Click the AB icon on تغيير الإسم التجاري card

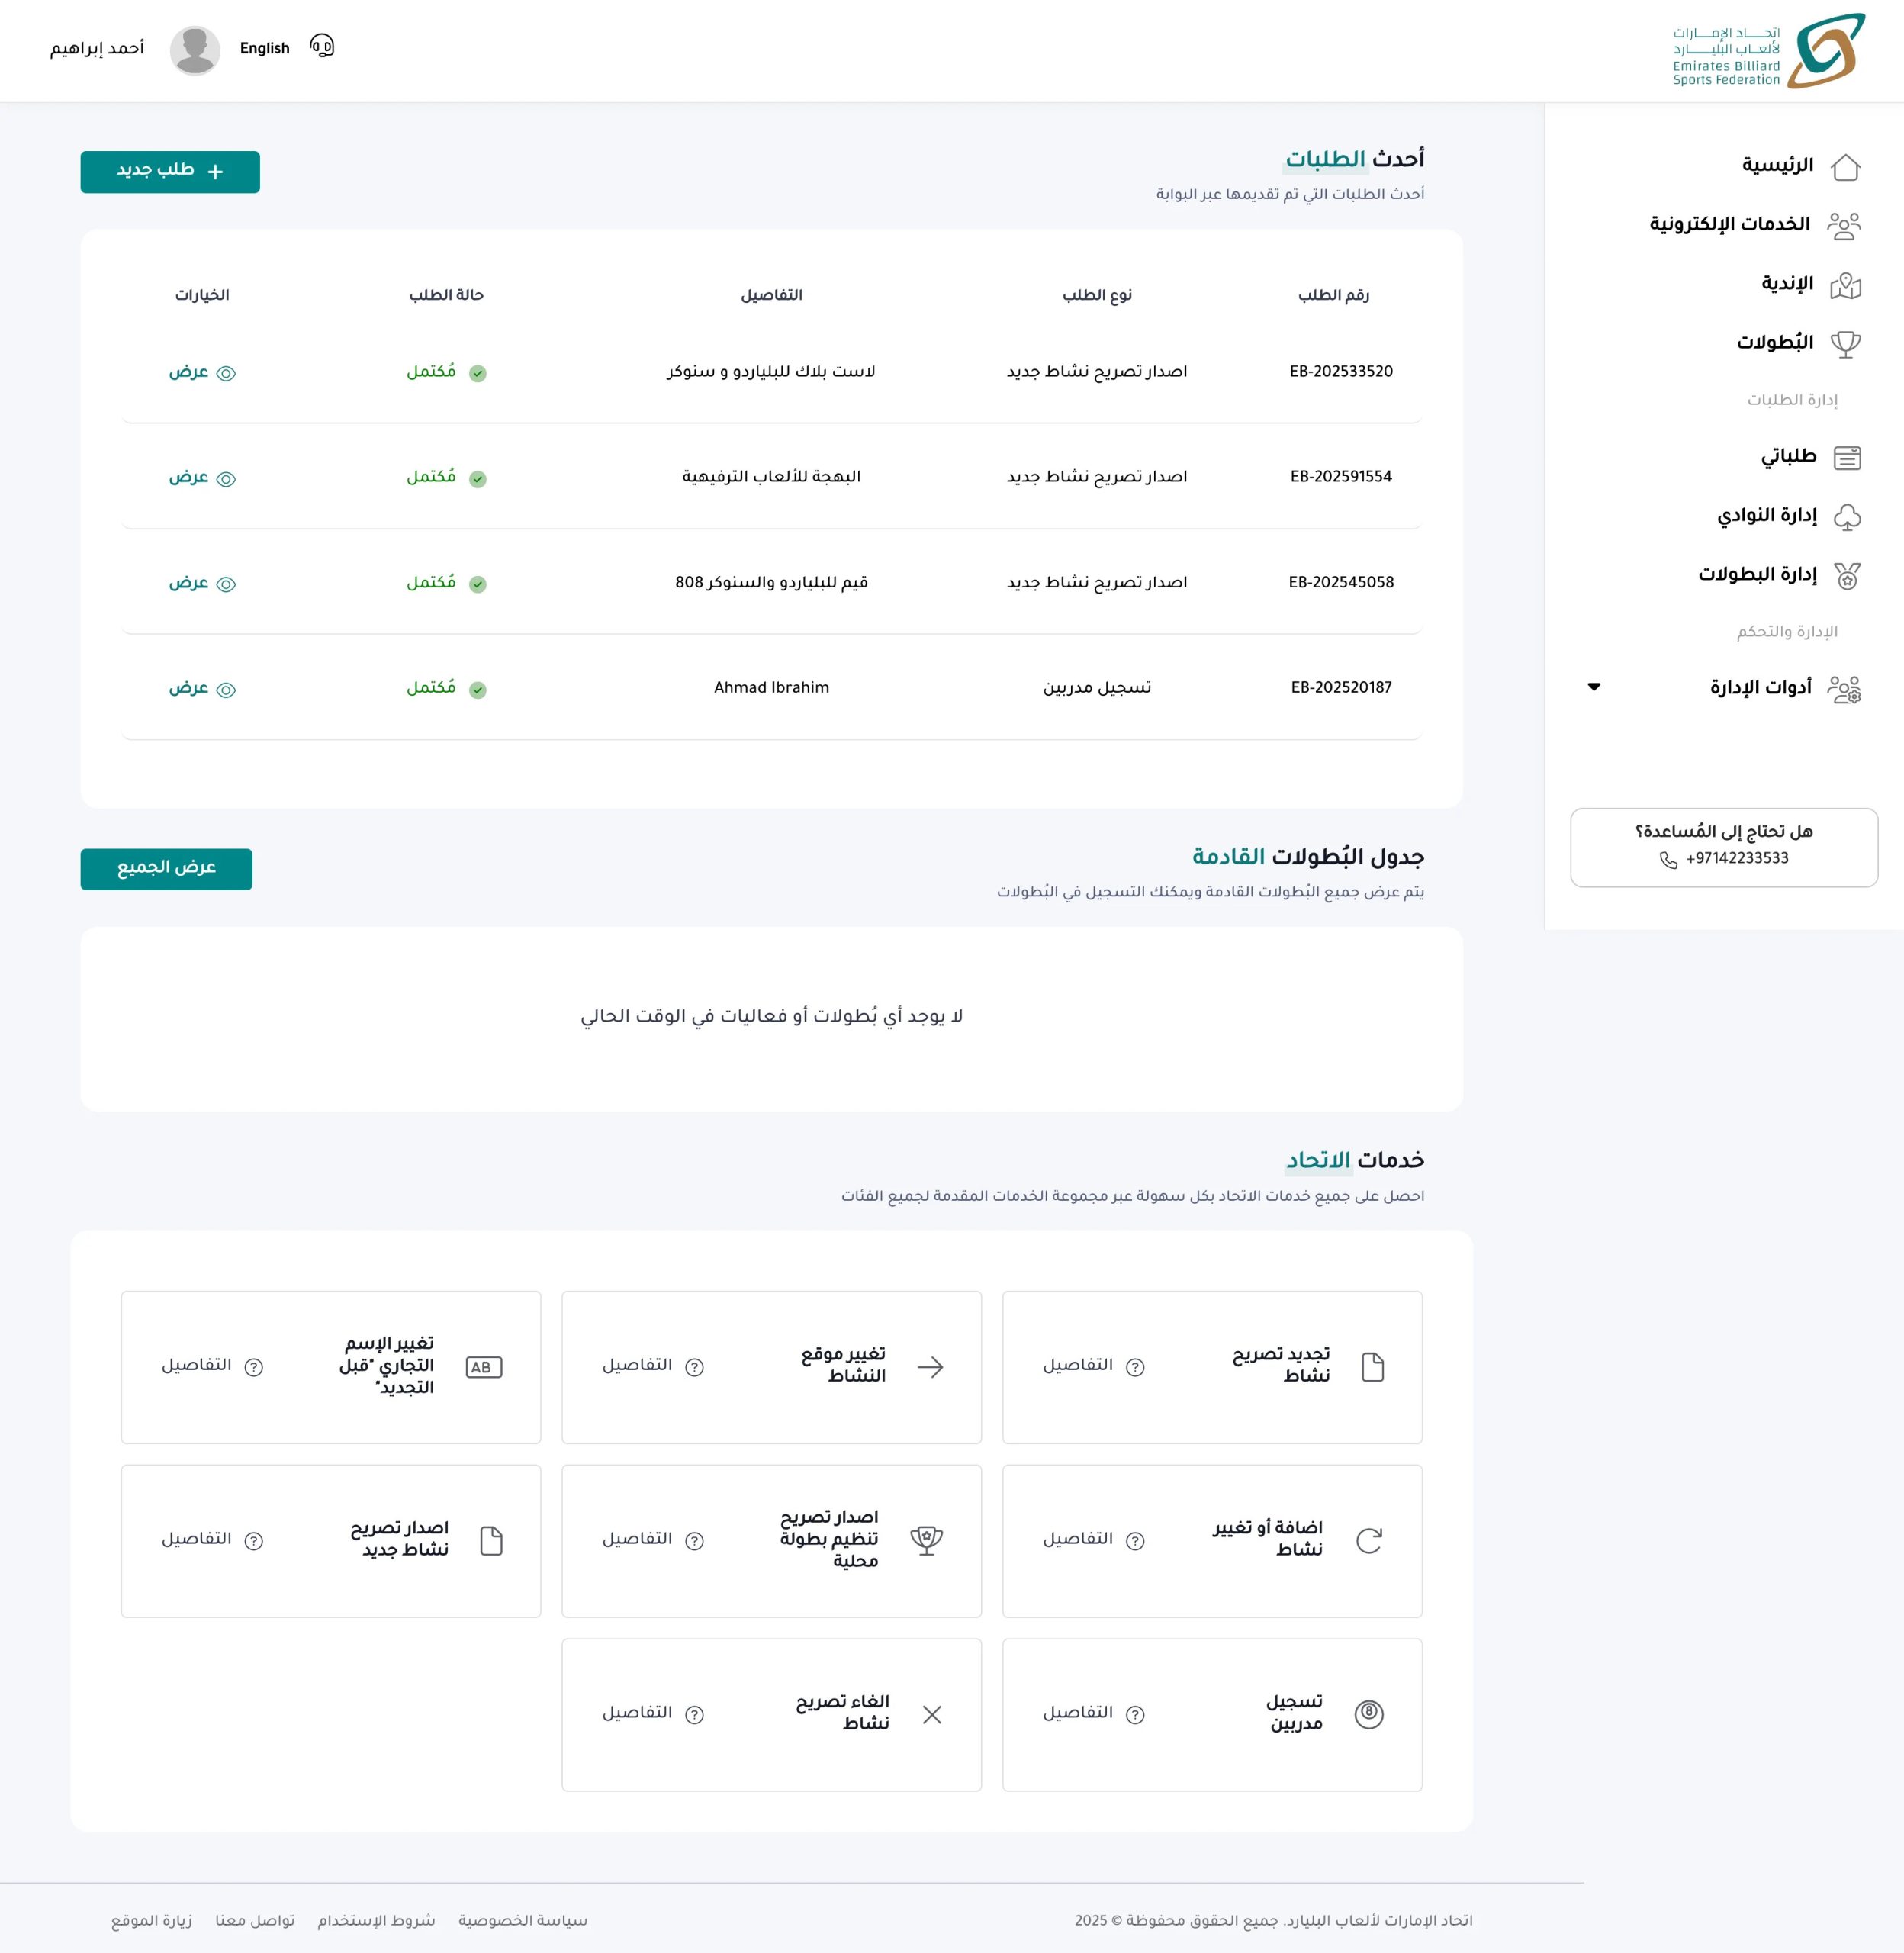[484, 1367]
